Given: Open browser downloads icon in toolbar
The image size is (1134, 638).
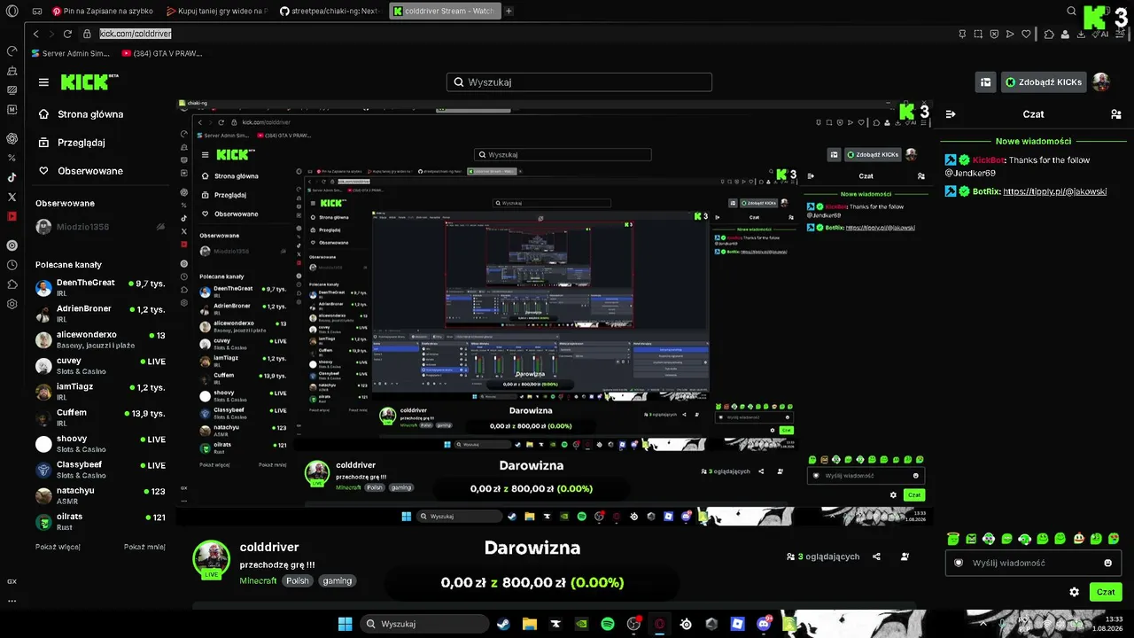Looking at the screenshot, I should (1080, 35).
